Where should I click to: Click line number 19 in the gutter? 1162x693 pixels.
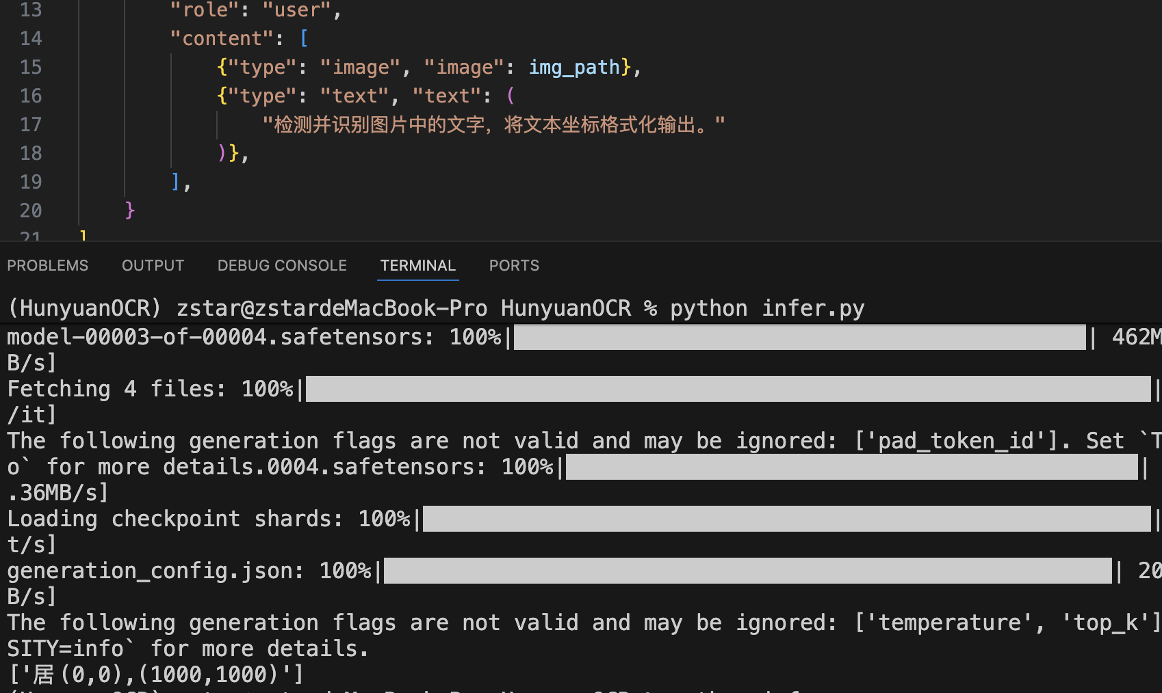click(x=31, y=182)
